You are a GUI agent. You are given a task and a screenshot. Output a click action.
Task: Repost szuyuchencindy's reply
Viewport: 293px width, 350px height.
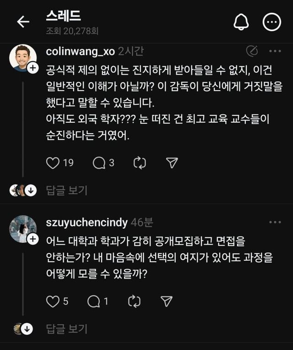[x=134, y=301]
